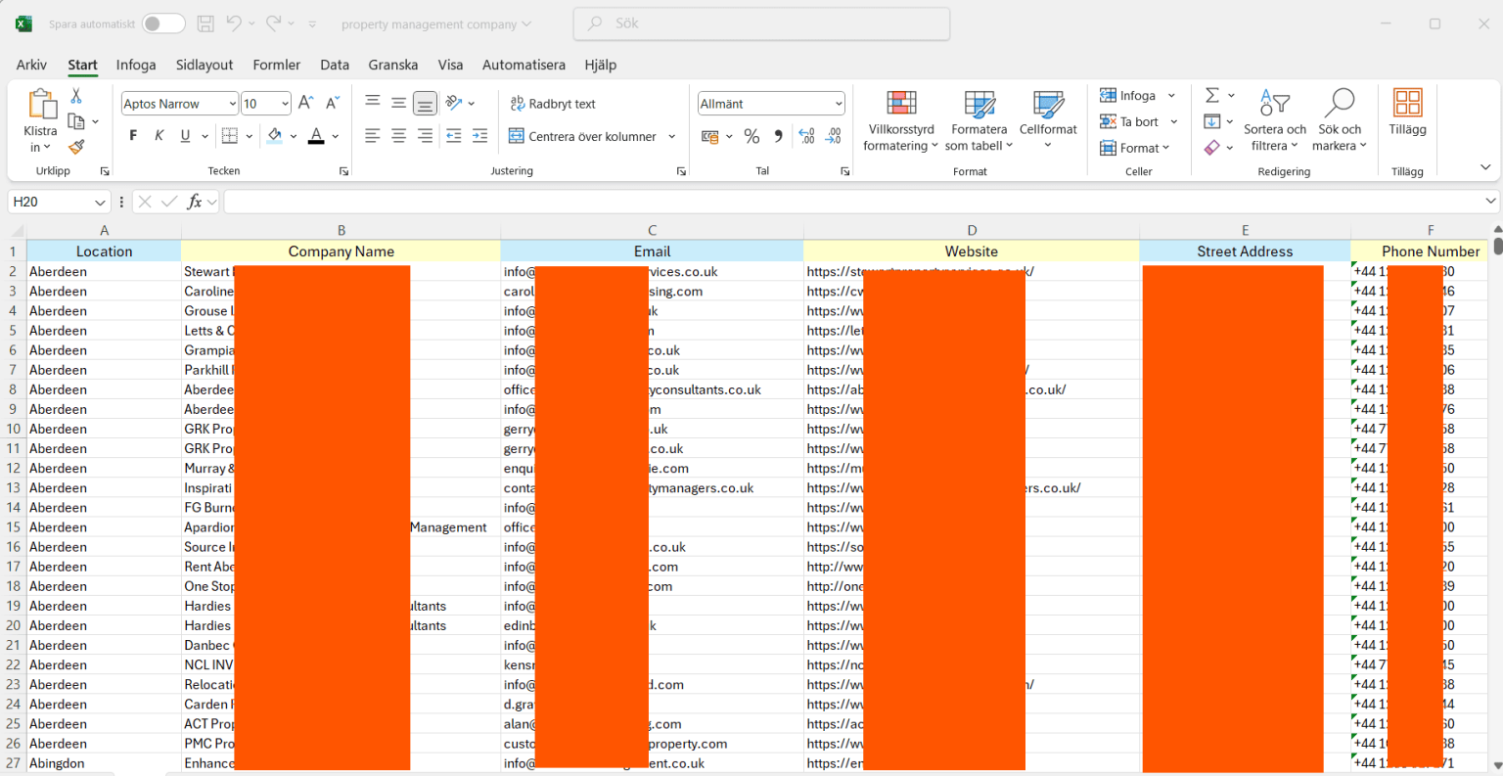The width and height of the screenshot is (1503, 776).
Task: Open the Sortera och filtrera tool
Action: pos(1274,104)
